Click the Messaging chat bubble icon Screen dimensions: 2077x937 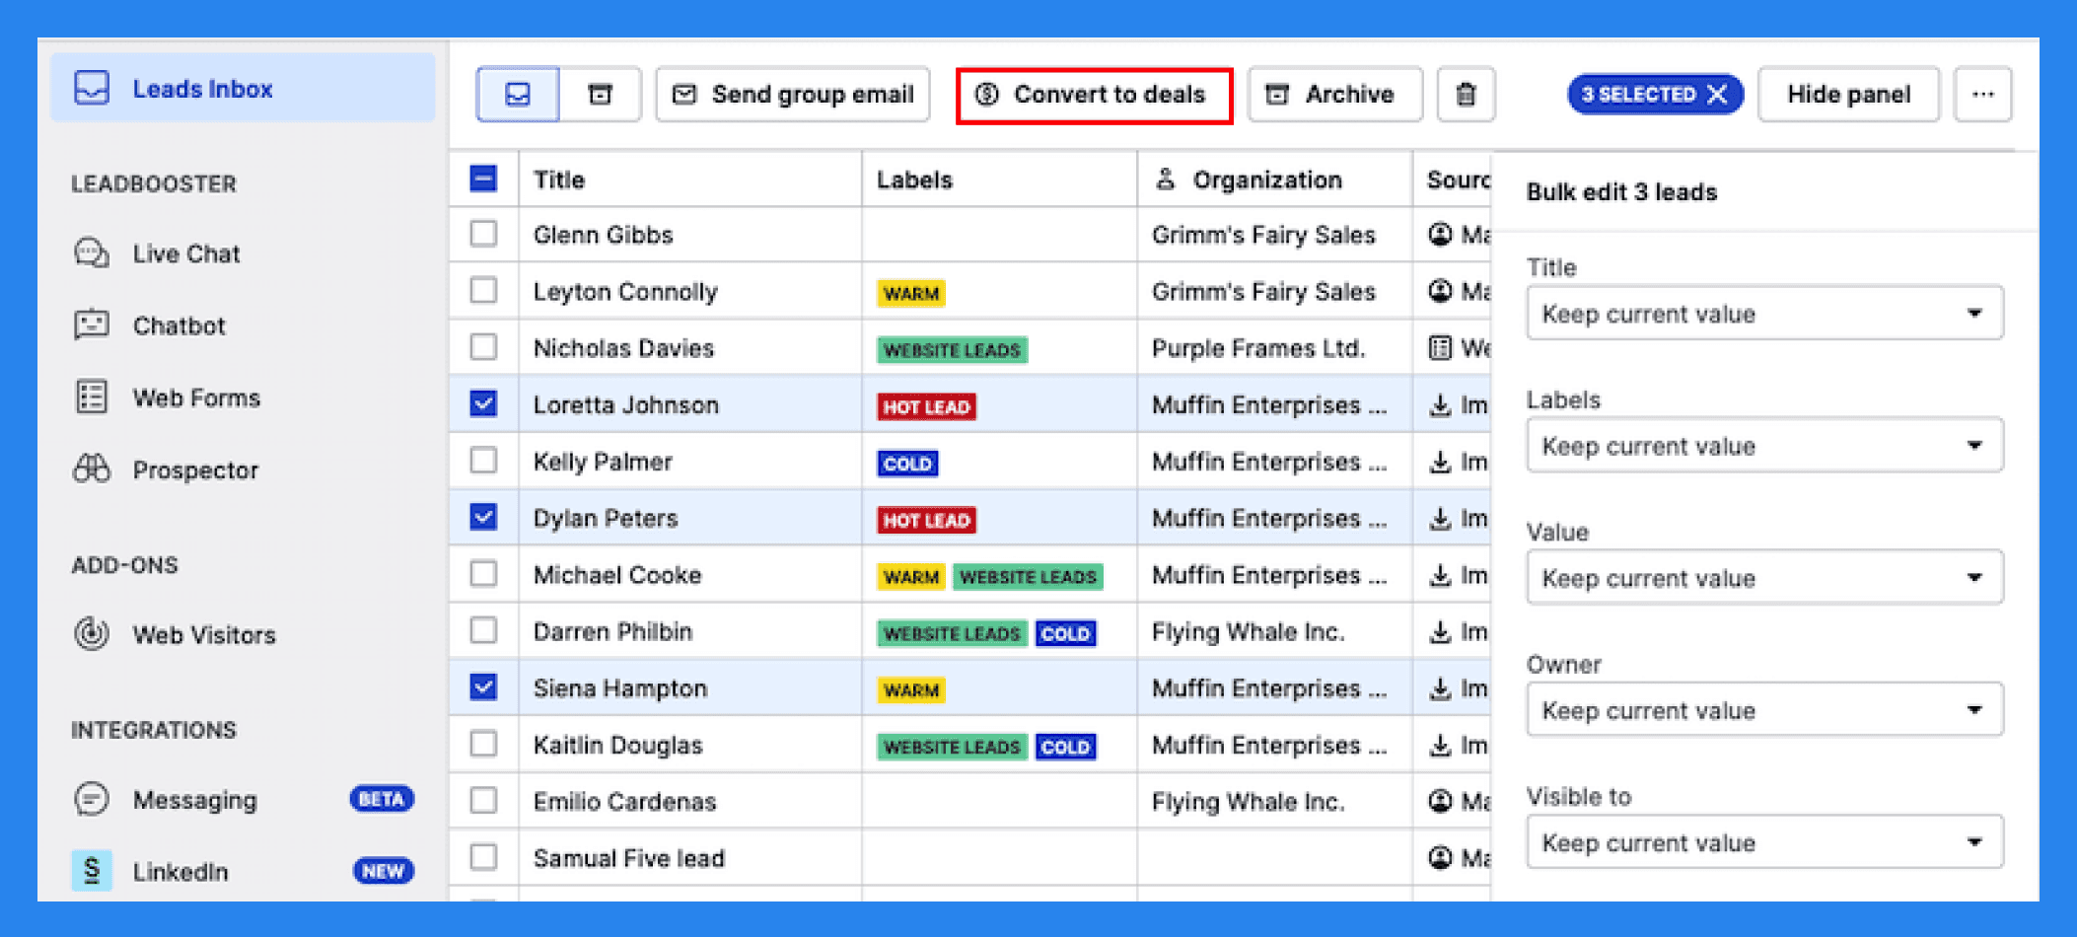(x=92, y=799)
